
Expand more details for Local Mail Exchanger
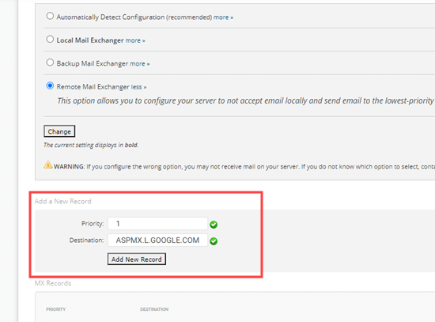[x=135, y=40]
